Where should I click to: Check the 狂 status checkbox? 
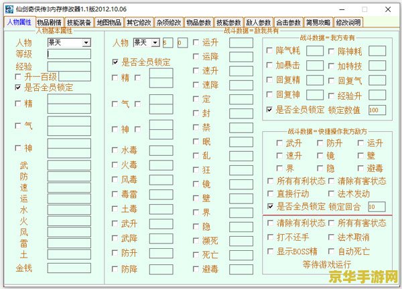click(196, 170)
